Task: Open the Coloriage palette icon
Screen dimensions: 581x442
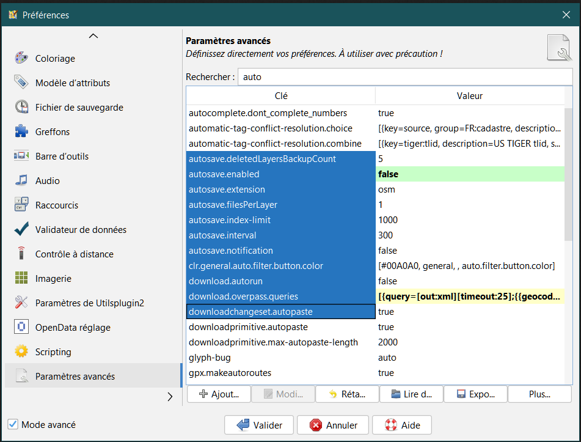Action: click(21, 58)
